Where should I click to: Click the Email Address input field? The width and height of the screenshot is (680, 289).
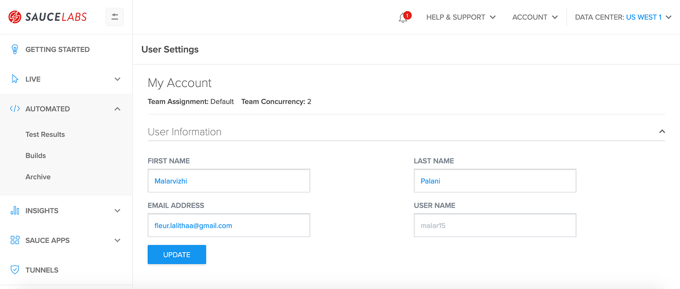(x=229, y=225)
